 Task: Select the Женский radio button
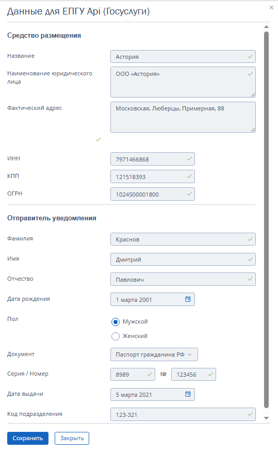[x=116, y=336]
